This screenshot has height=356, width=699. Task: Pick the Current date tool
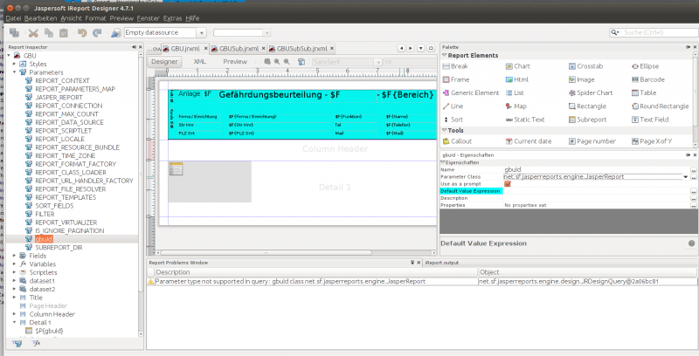click(x=529, y=141)
